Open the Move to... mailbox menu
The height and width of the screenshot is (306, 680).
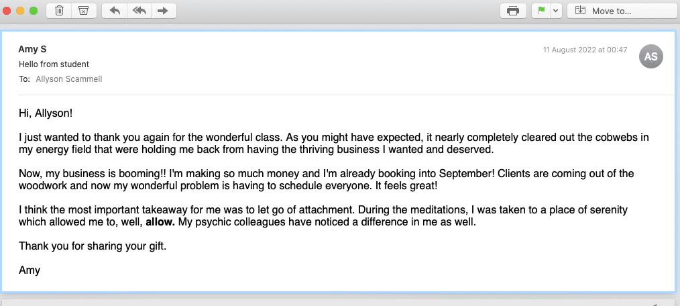pos(602,11)
